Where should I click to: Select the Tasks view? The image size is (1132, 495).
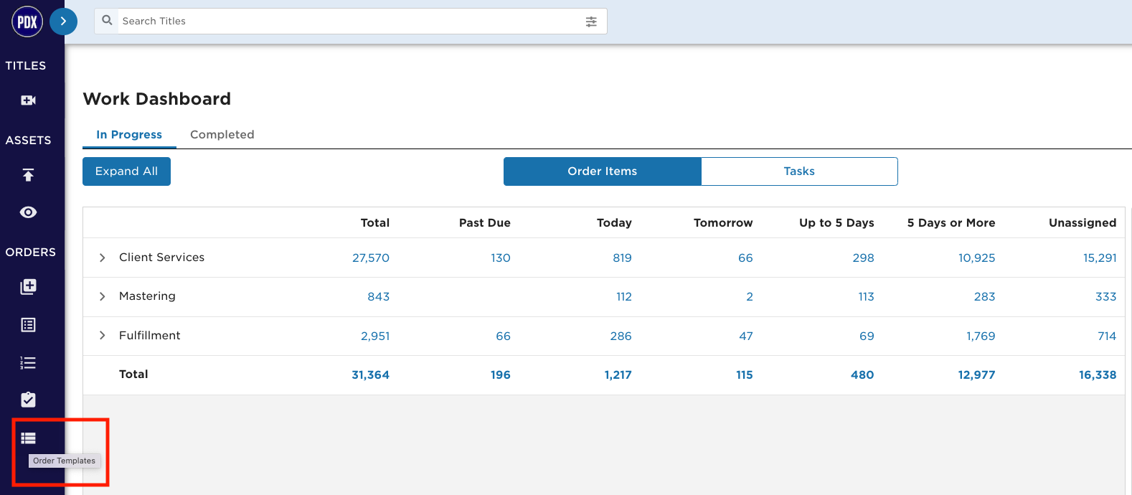[799, 171]
